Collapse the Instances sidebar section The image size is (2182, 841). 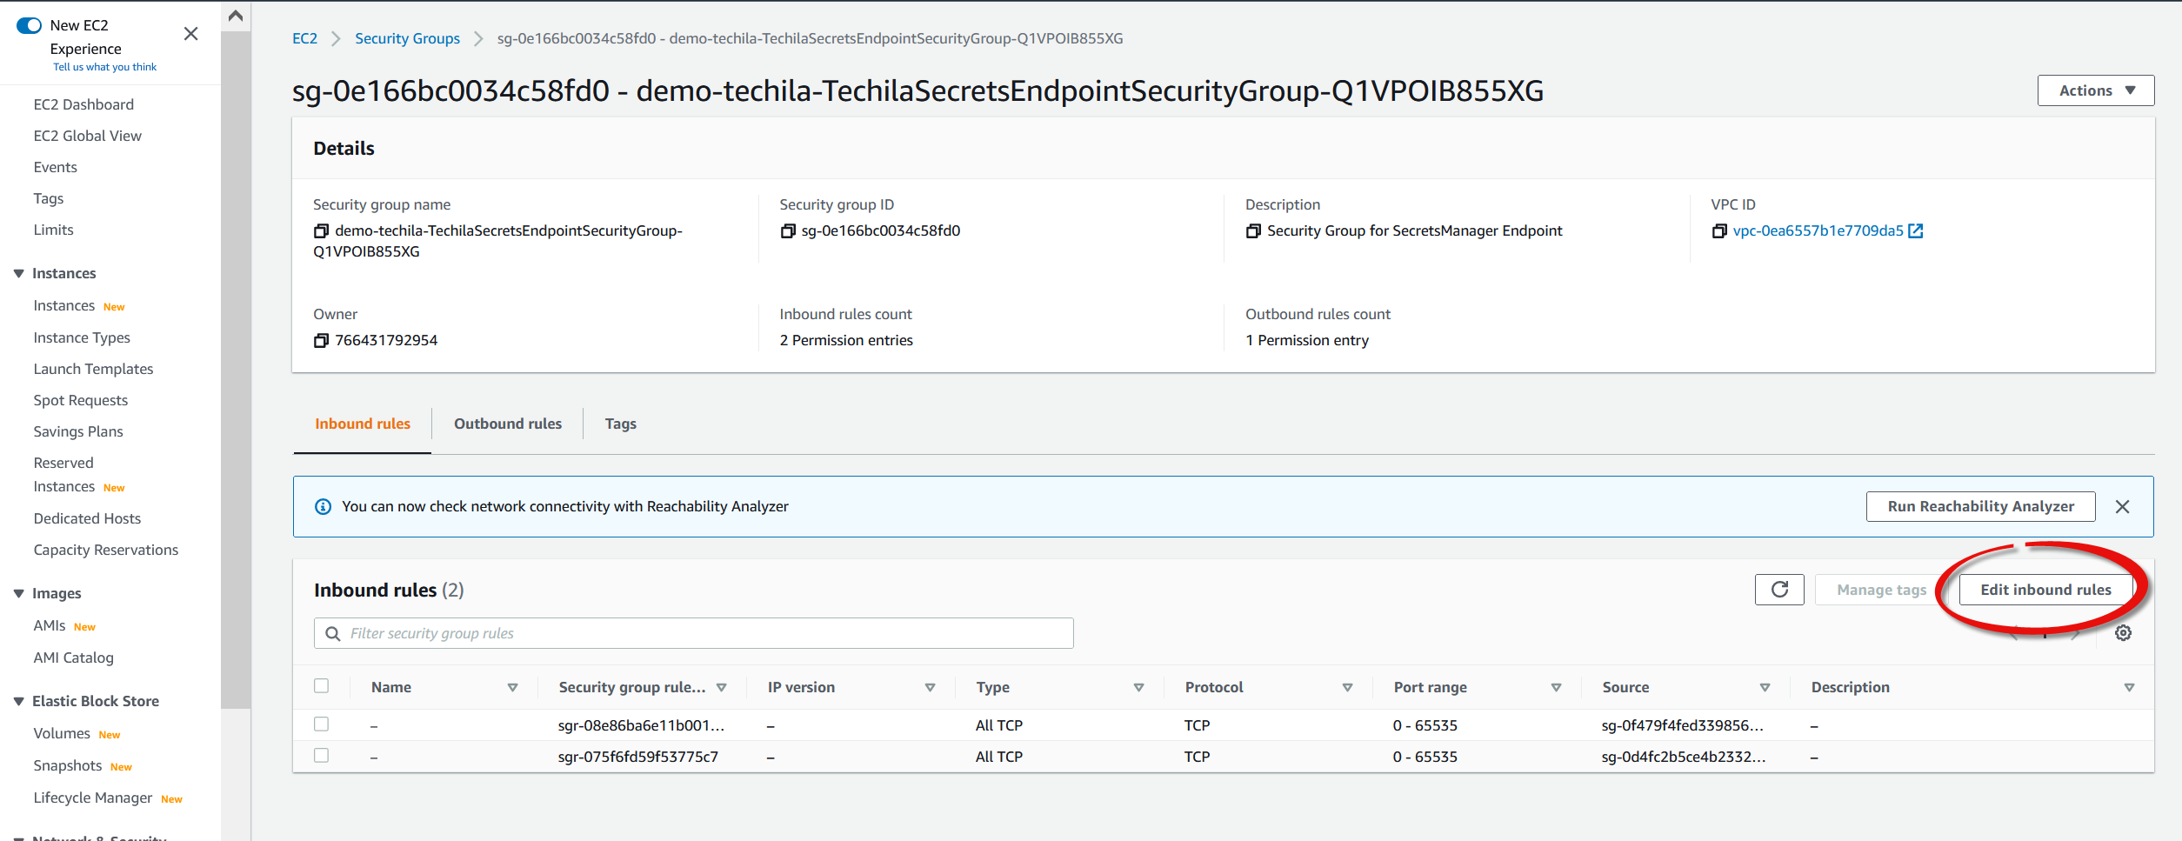[x=18, y=274]
